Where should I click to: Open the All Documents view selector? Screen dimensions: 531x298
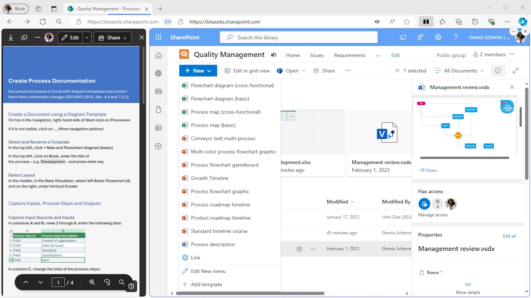pyautogui.click(x=459, y=71)
